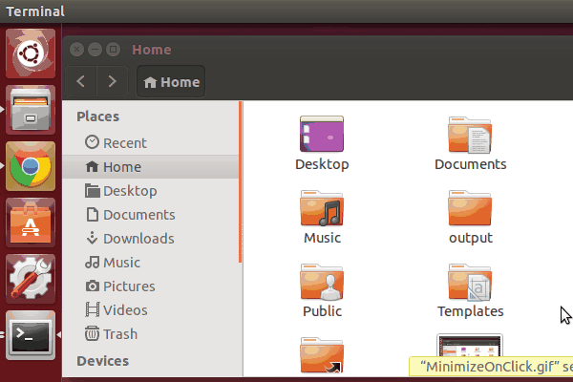Select Pictures in the Places sidebar

(x=151, y=286)
